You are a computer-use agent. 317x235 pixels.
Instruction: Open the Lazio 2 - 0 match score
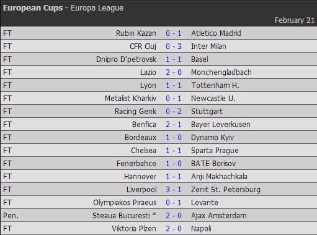pyautogui.click(x=174, y=73)
